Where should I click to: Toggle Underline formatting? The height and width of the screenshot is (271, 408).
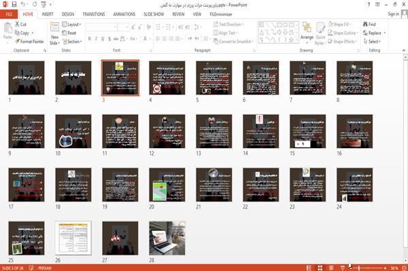click(x=103, y=39)
